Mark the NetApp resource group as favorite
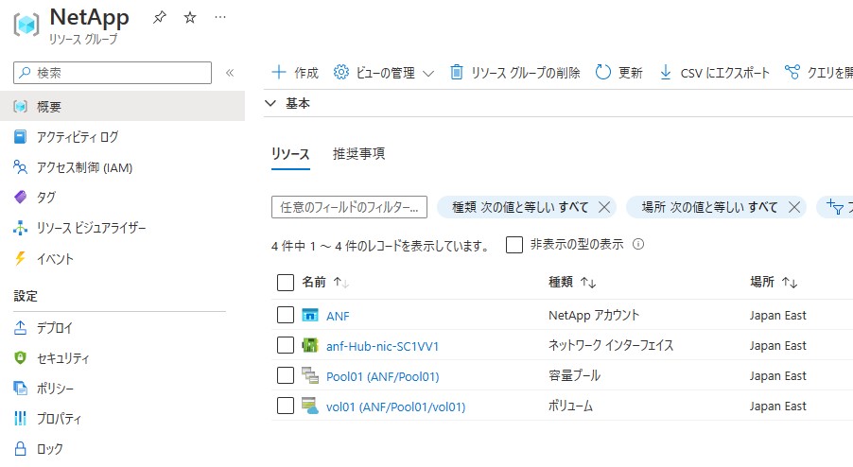Image resolution: width=853 pixels, height=467 pixels. point(190,18)
